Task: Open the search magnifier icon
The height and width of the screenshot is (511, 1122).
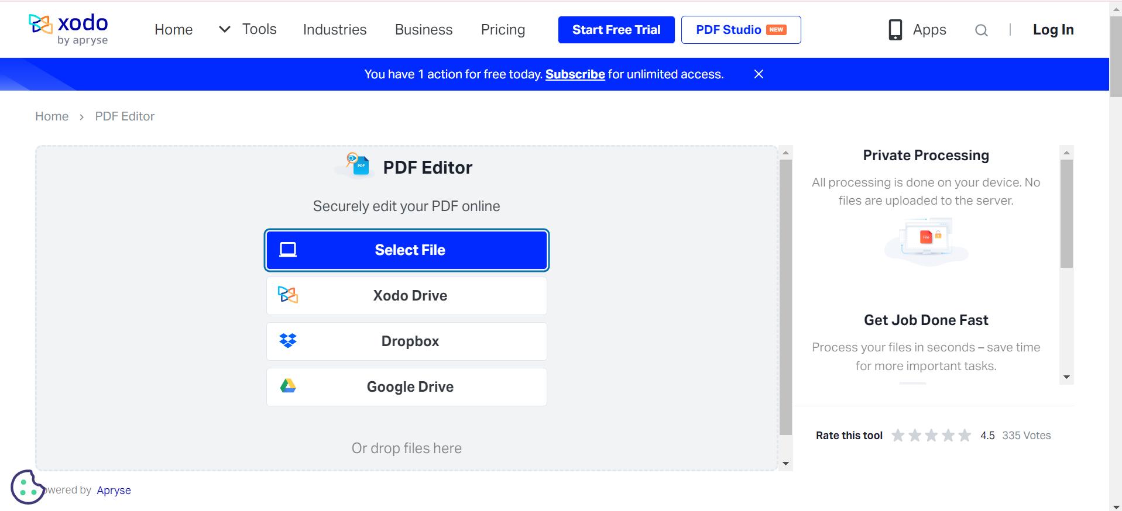Action: 982,30
